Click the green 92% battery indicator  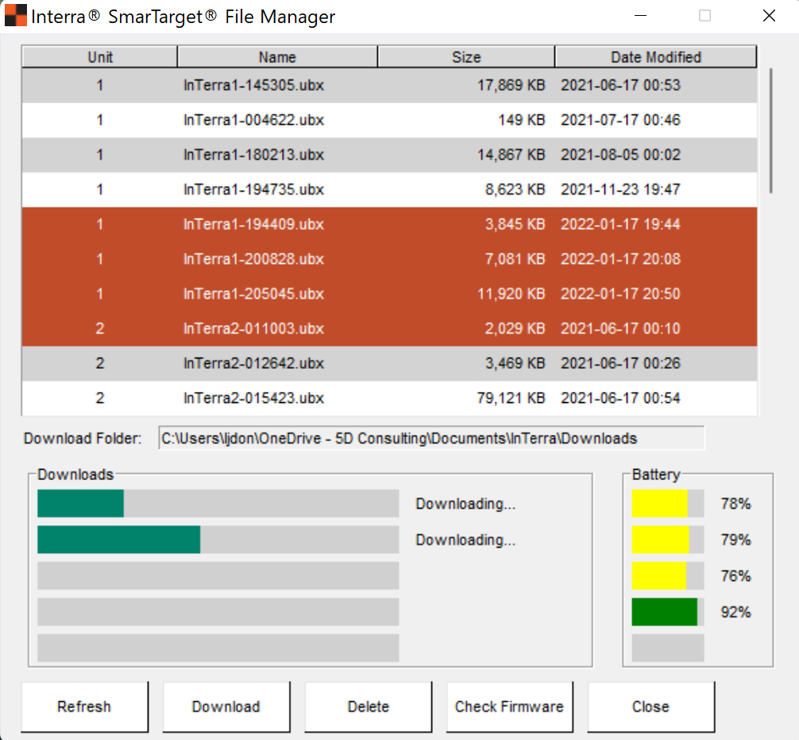pos(666,612)
